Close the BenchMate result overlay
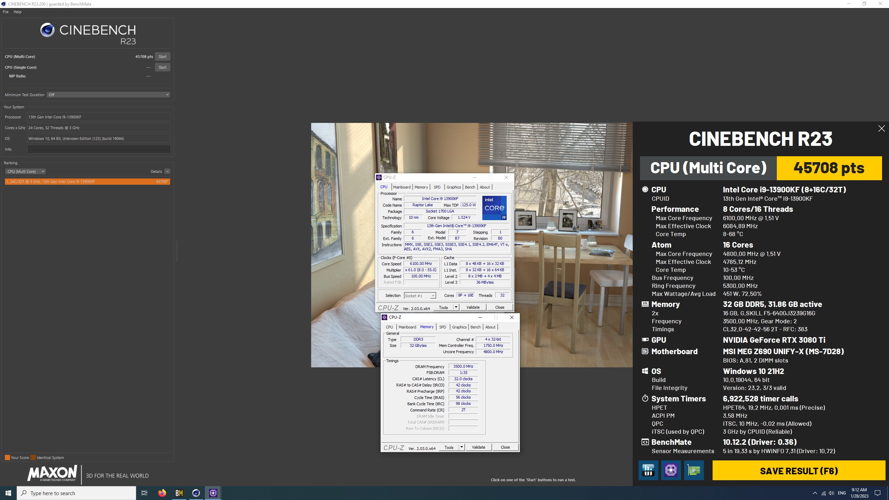The width and height of the screenshot is (889, 500). pyautogui.click(x=881, y=128)
